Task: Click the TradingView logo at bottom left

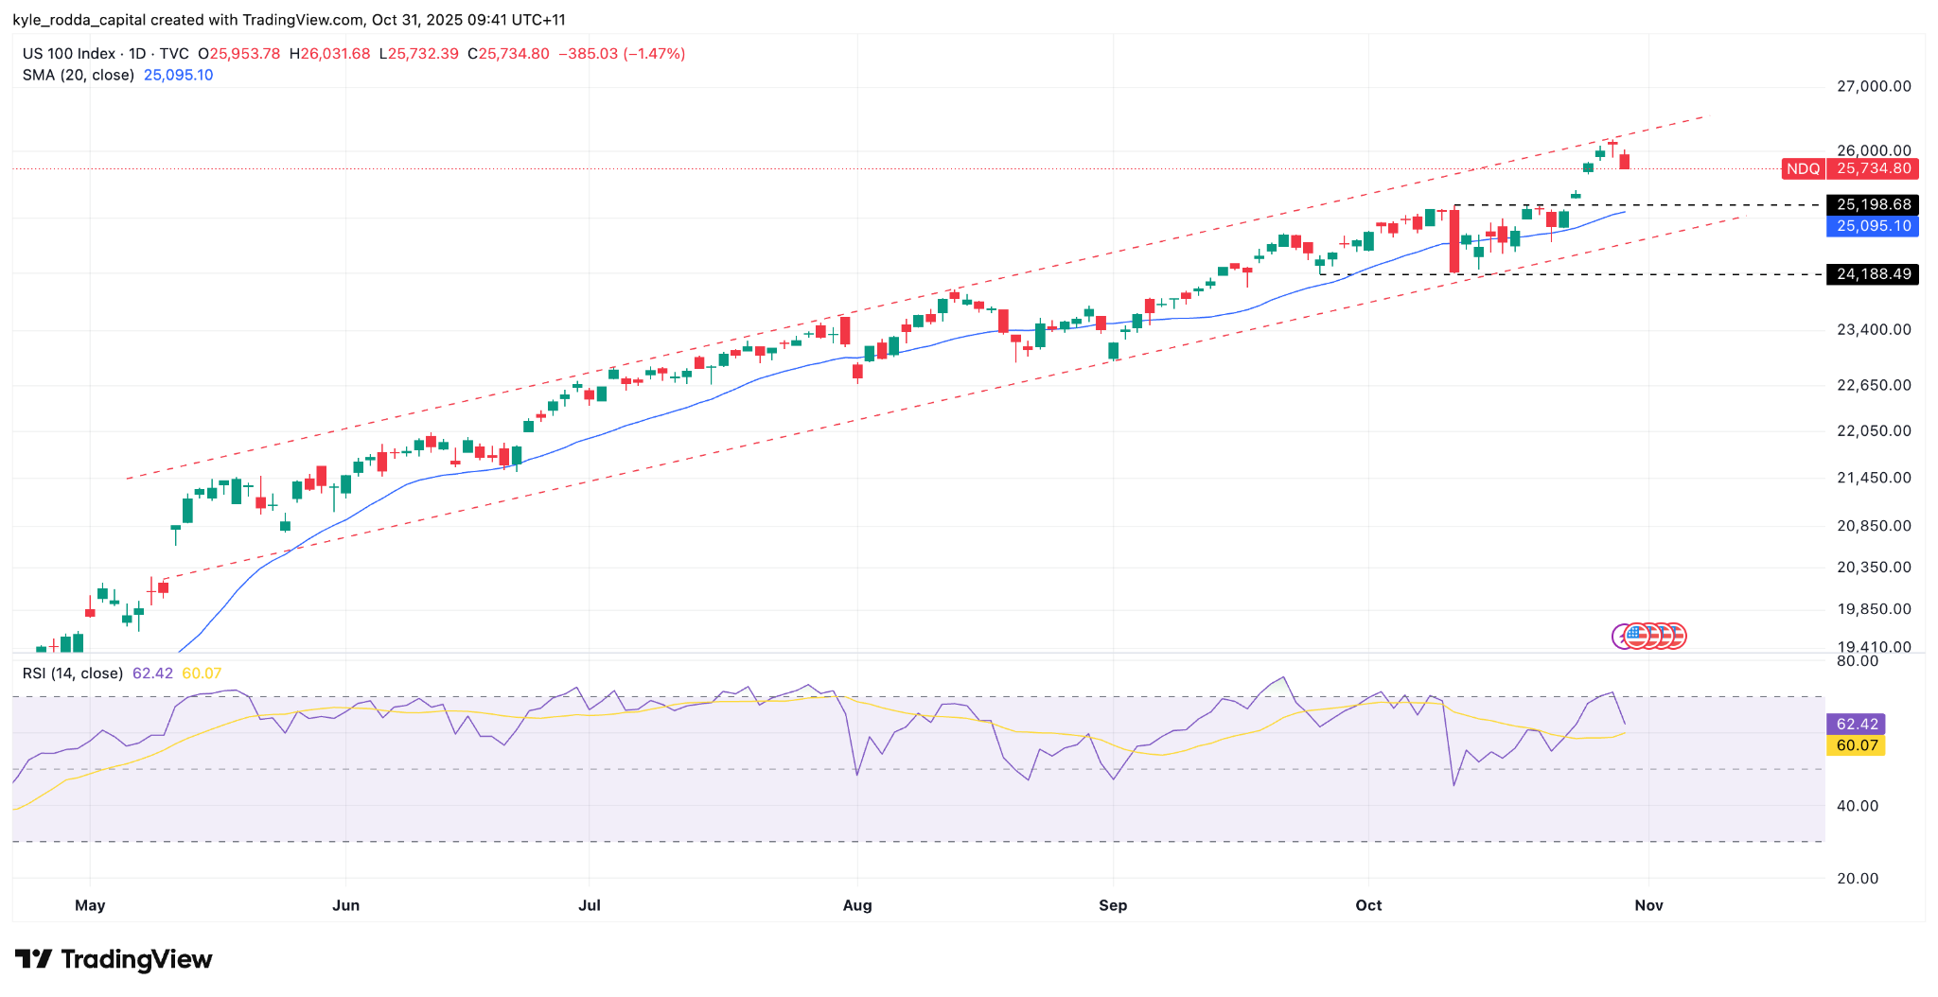Action: click(114, 959)
